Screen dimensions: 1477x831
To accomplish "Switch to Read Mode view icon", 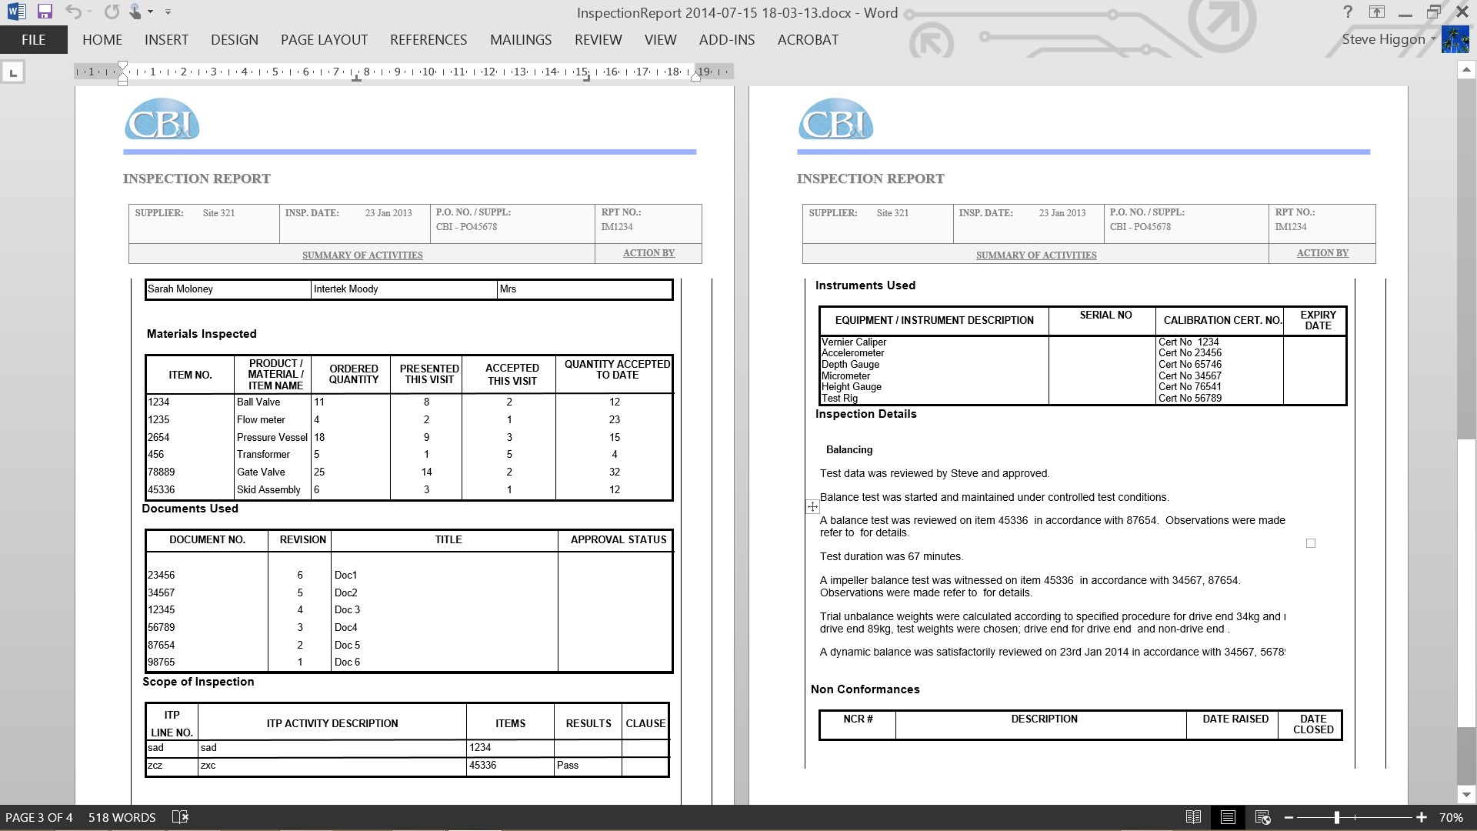I will point(1193,817).
